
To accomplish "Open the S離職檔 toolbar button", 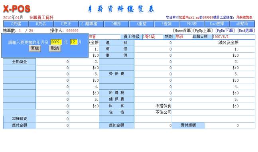I will point(91,24).
